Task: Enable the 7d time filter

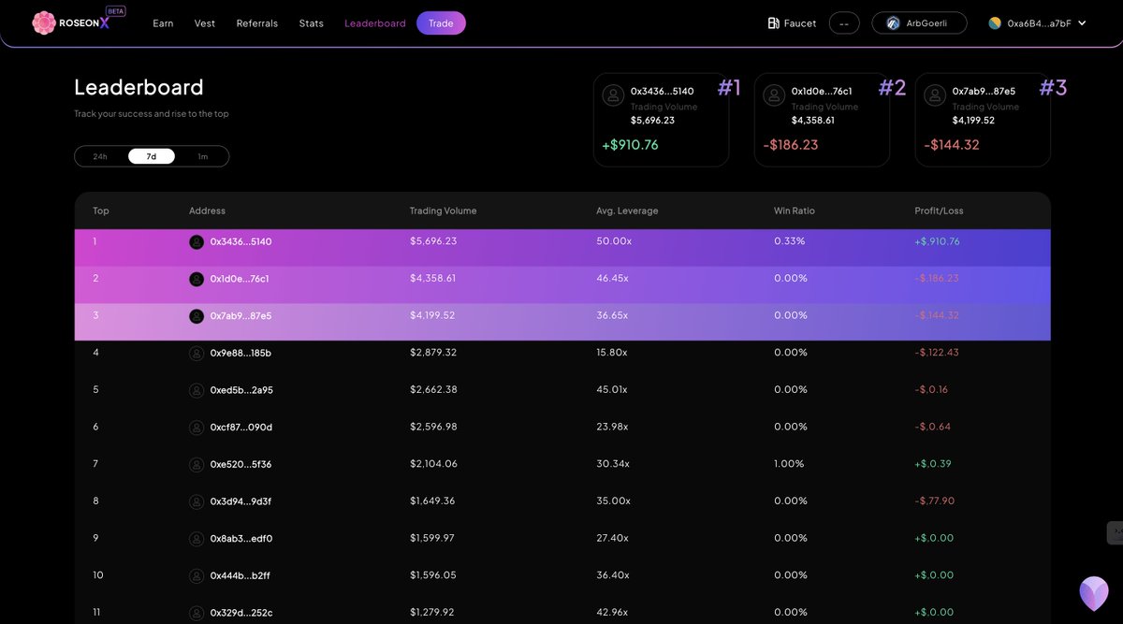Action: [151, 155]
